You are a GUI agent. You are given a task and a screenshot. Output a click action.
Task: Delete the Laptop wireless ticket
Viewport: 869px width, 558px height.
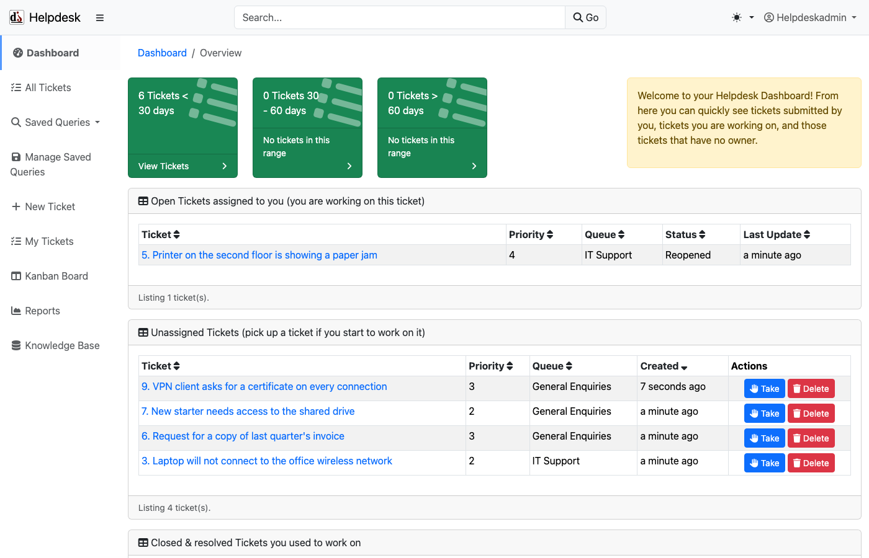point(811,463)
